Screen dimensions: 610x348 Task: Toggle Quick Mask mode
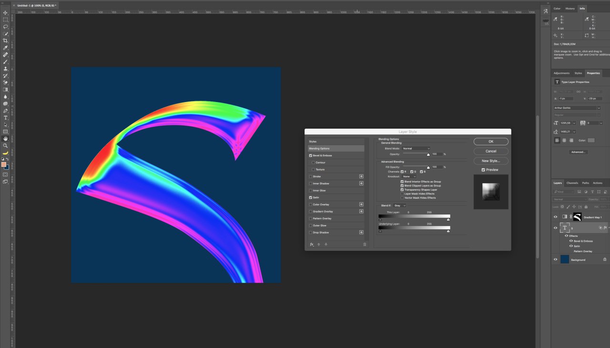click(6, 174)
